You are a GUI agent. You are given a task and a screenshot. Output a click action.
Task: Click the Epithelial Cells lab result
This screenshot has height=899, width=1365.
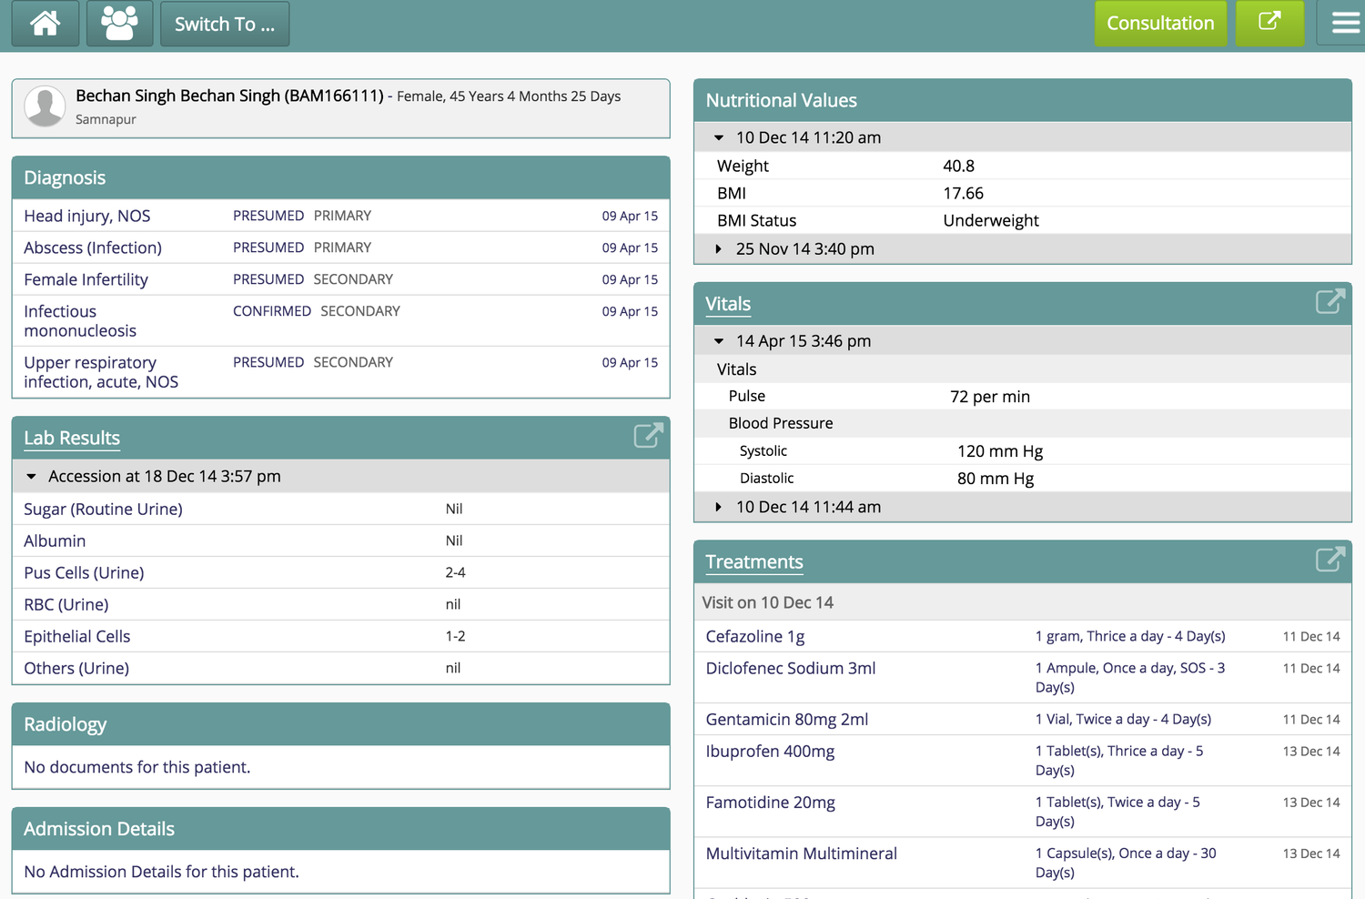(x=77, y=636)
